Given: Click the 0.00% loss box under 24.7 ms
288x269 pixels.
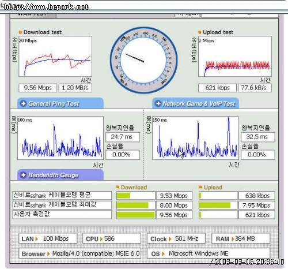Looking at the screenshot, I should [x=123, y=155].
